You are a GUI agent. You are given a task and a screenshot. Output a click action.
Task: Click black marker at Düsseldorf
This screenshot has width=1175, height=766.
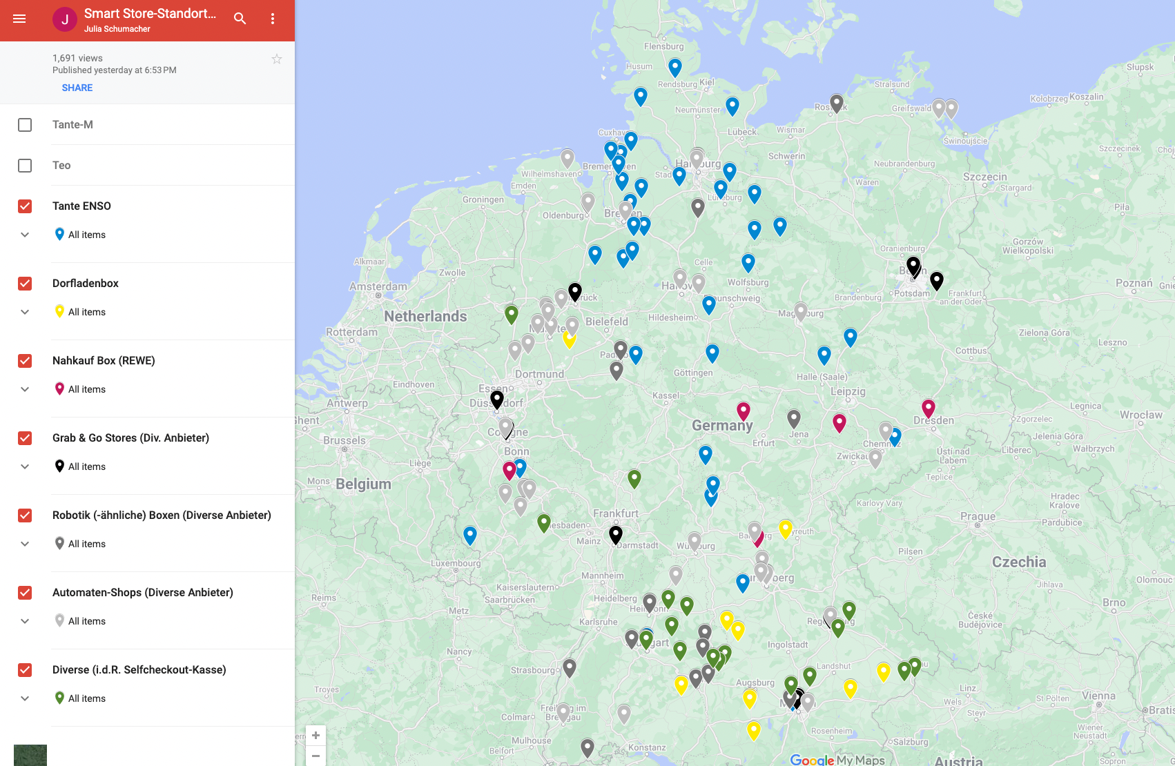pyautogui.click(x=497, y=400)
